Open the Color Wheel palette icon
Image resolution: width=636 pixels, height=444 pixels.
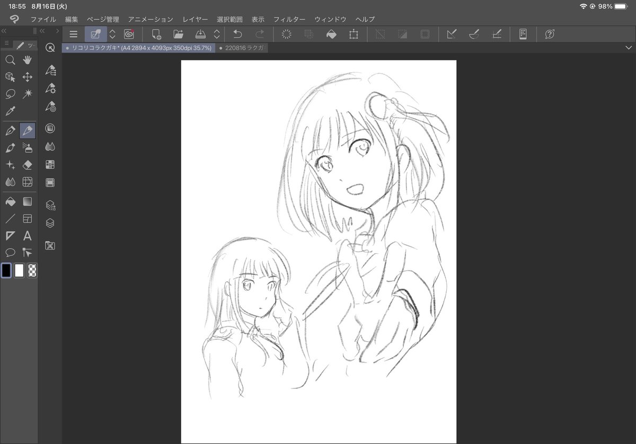coord(50,128)
